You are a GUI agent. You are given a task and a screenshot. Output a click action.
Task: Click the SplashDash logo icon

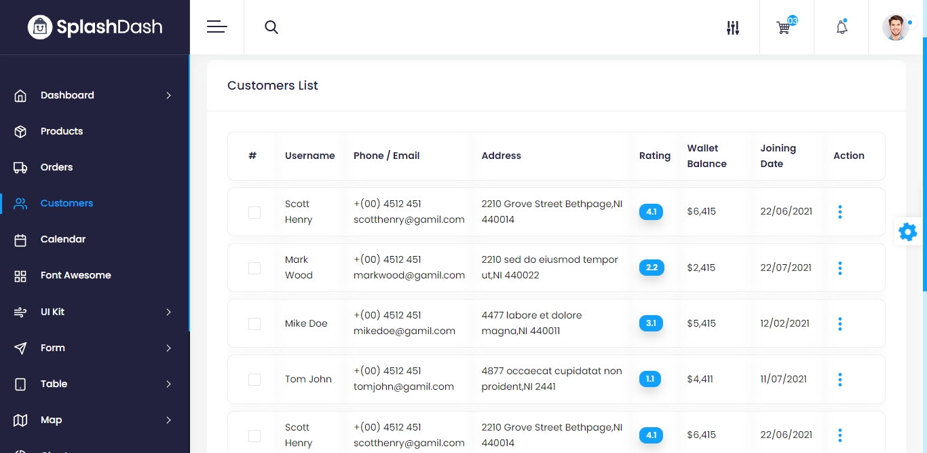click(x=40, y=27)
